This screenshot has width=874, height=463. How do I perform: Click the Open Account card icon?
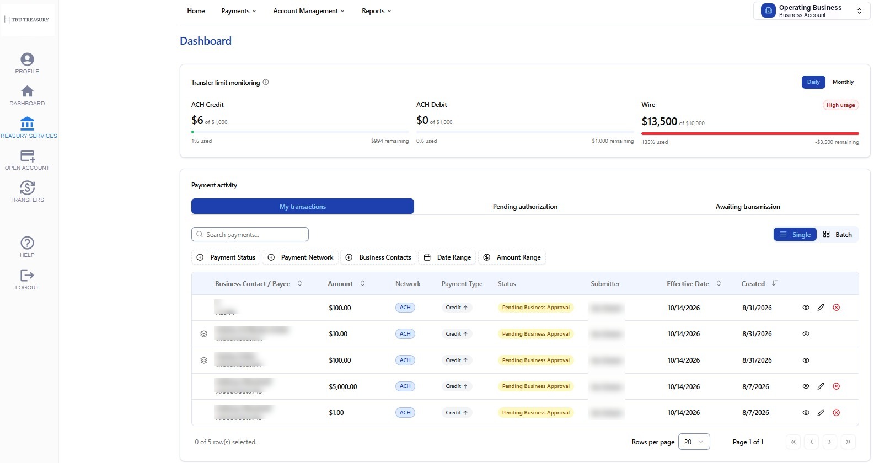click(x=27, y=156)
